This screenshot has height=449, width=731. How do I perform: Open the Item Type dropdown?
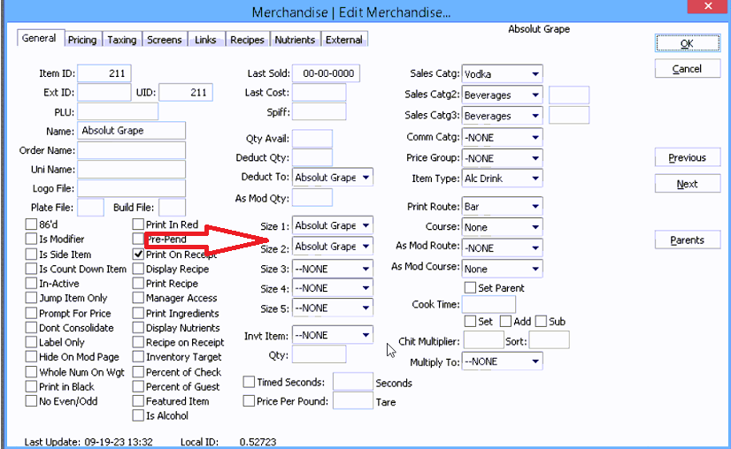502,179
